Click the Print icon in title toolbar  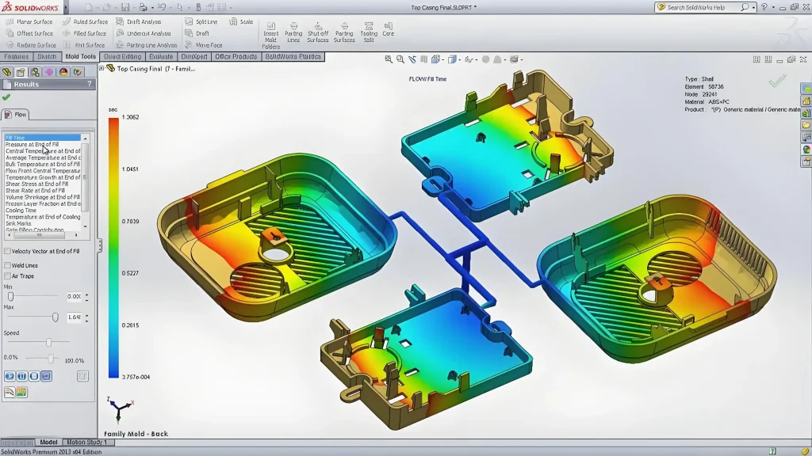pos(143,7)
